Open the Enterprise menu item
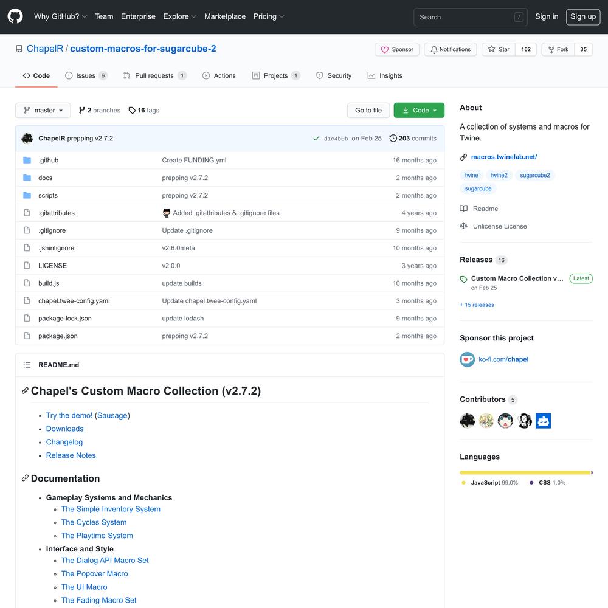The image size is (608, 608). click(x=138, y=16)
